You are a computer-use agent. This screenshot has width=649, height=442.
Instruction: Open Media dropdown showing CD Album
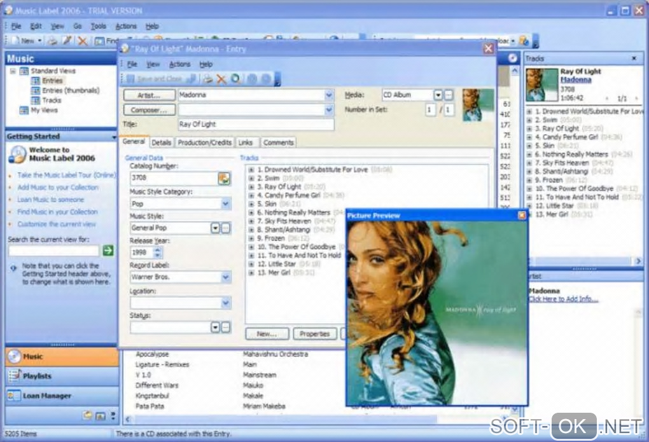pyautogui.click(x=438, y=95)
